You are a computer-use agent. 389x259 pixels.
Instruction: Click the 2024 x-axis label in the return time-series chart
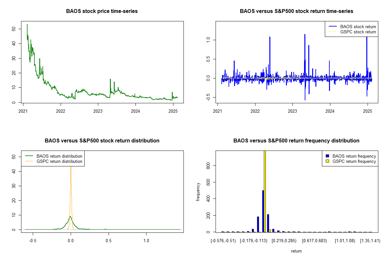pos(330,110)
